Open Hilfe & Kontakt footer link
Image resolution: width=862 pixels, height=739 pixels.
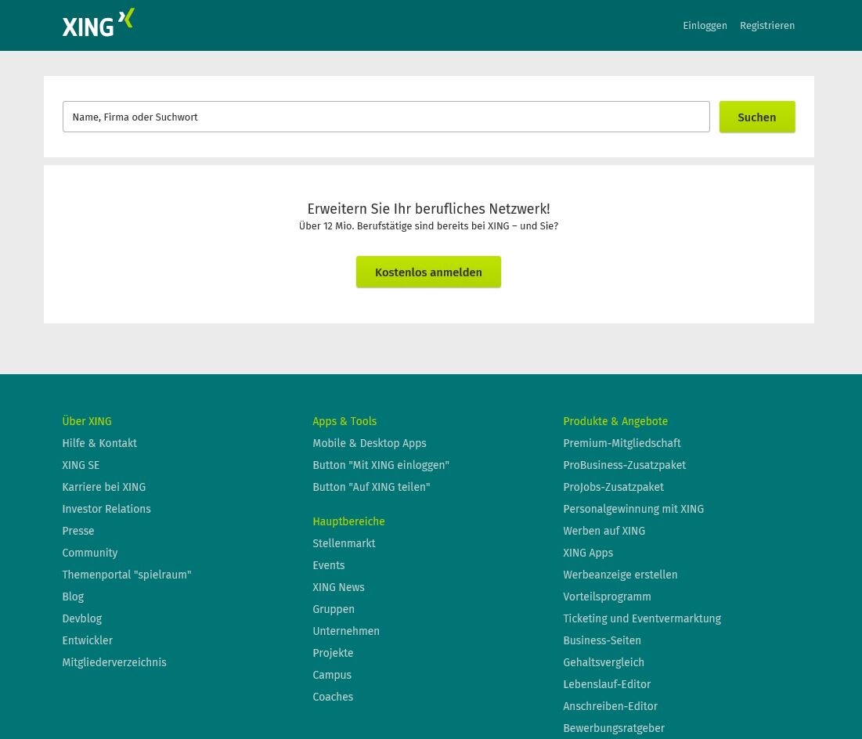[x=99, y=443]
